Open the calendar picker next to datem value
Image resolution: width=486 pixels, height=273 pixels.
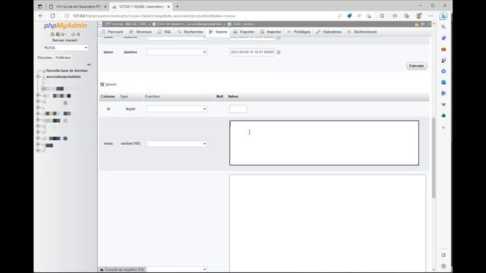tap(279, 52)
